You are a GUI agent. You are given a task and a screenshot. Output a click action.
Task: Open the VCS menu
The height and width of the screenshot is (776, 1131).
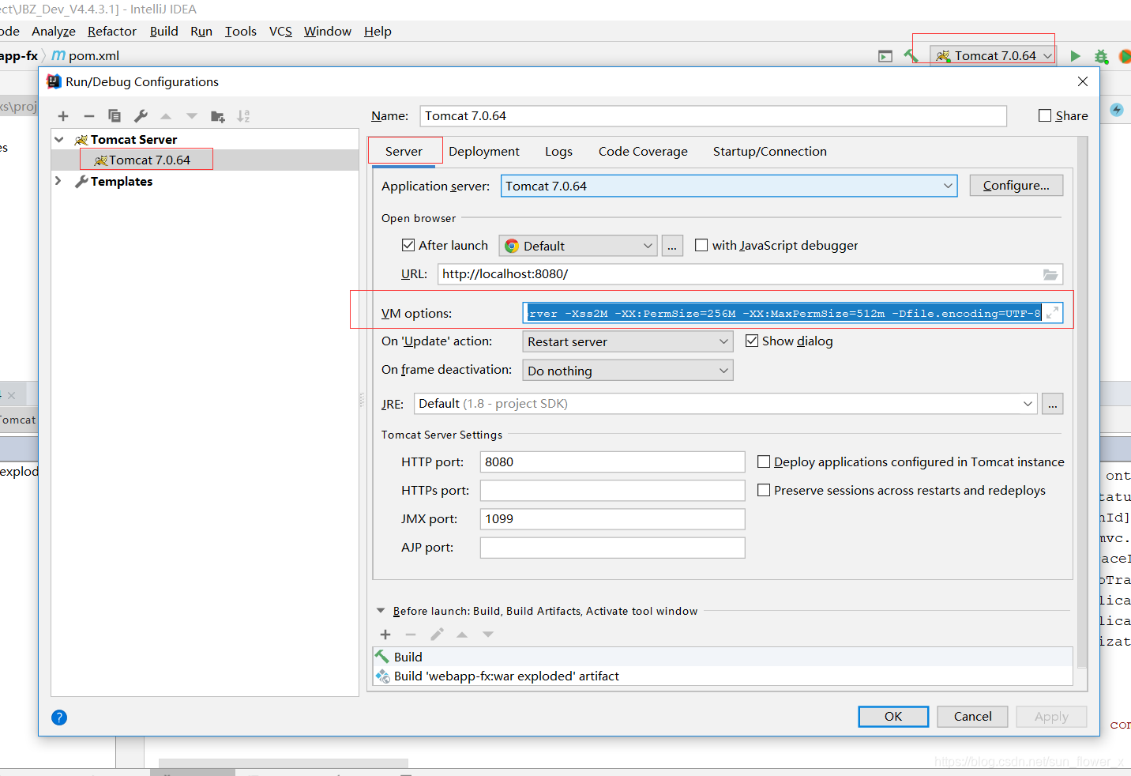[x=280, y=31]
